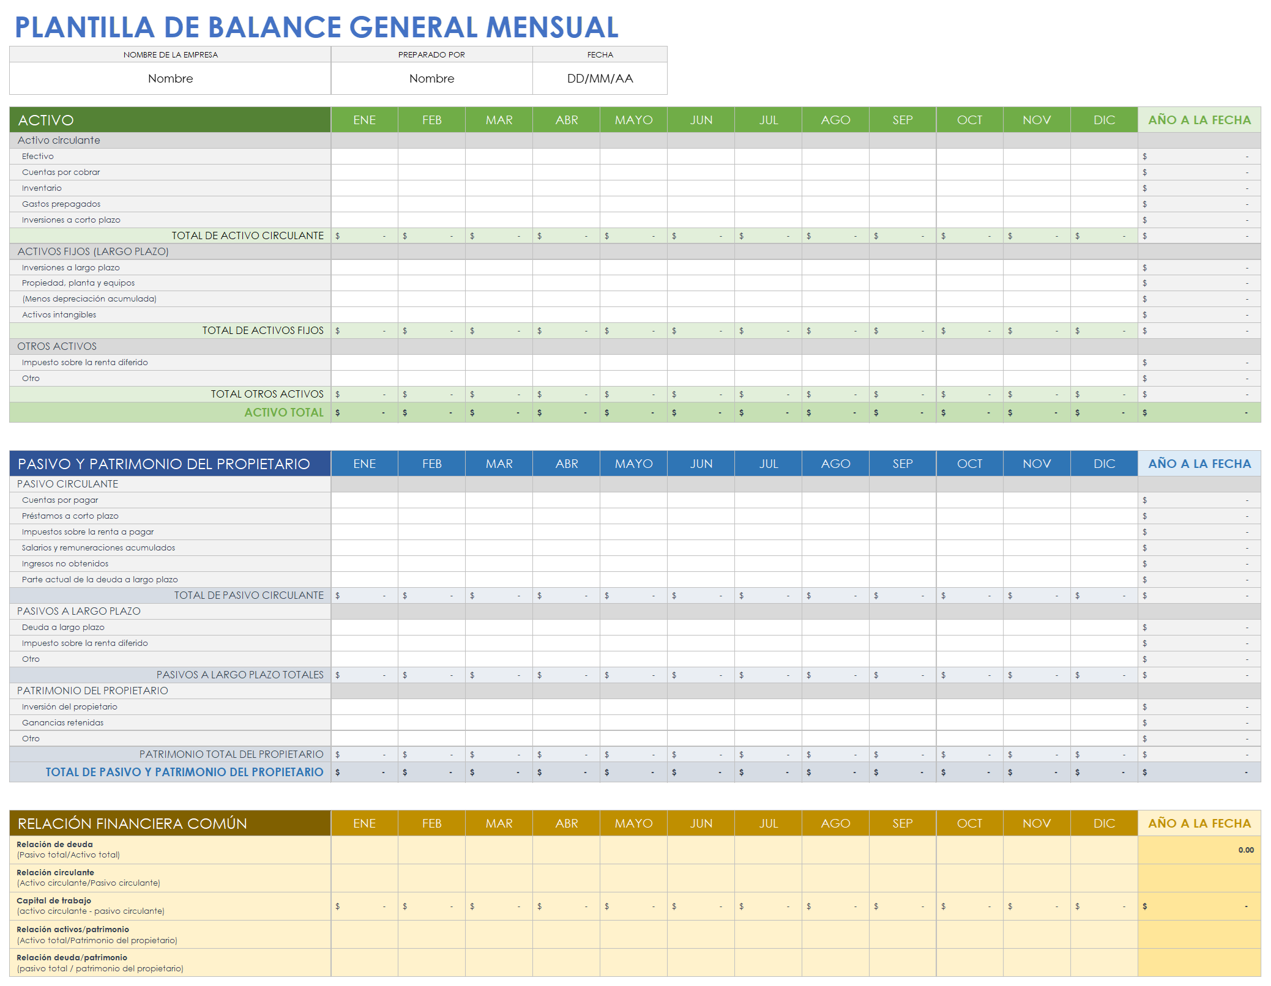Click the gold OCT column header
Image resolution: width=1271 pixels, height=986 pixels.
pos(969,823)
